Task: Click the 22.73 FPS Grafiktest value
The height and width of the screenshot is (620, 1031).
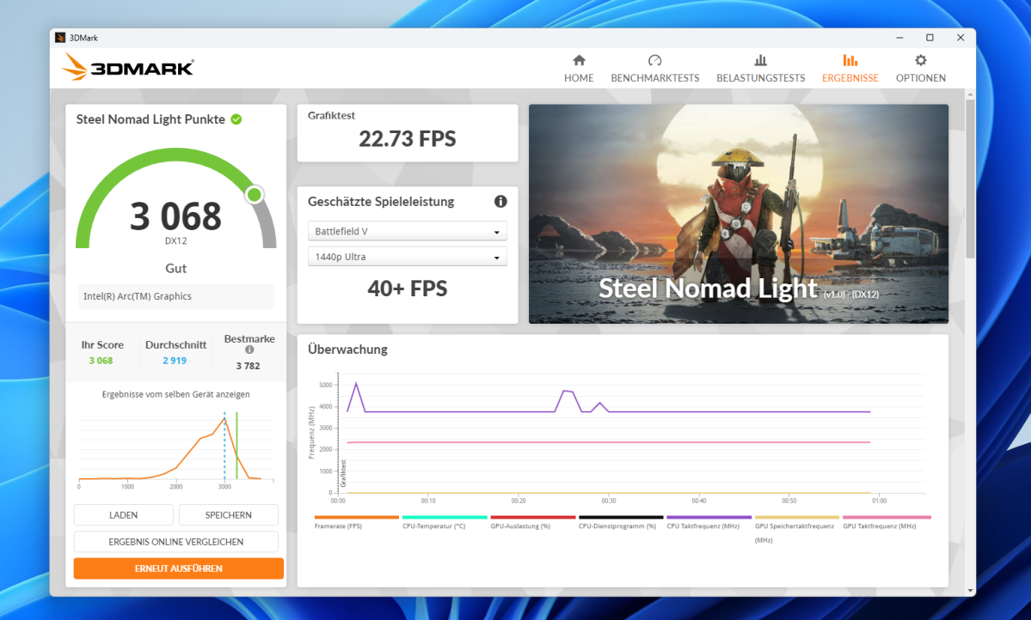Action: (x=407, y=139)
